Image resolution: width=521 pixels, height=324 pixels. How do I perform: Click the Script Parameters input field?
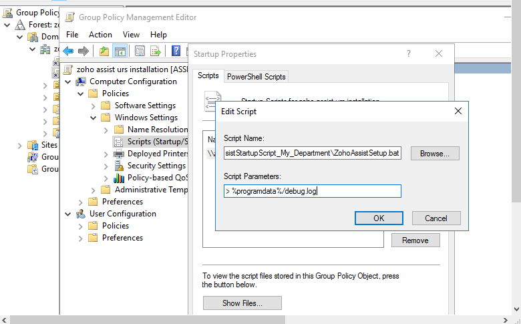313,191
